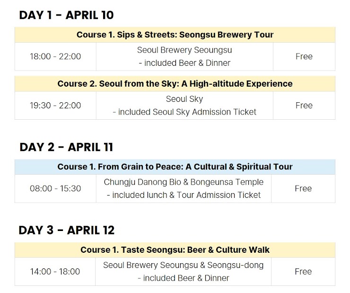Select Seoul from the Sky course header
The width and height of the screenshot is (350, 293).
175,83
